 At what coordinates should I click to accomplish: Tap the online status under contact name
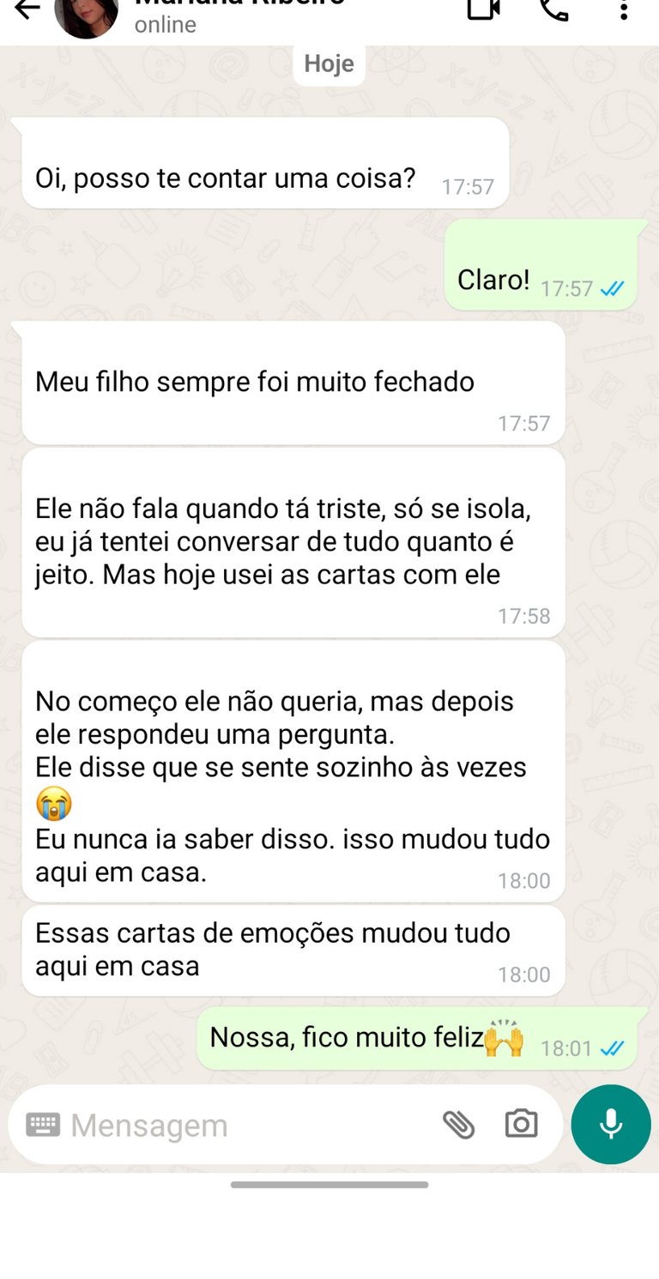(166, 25)
